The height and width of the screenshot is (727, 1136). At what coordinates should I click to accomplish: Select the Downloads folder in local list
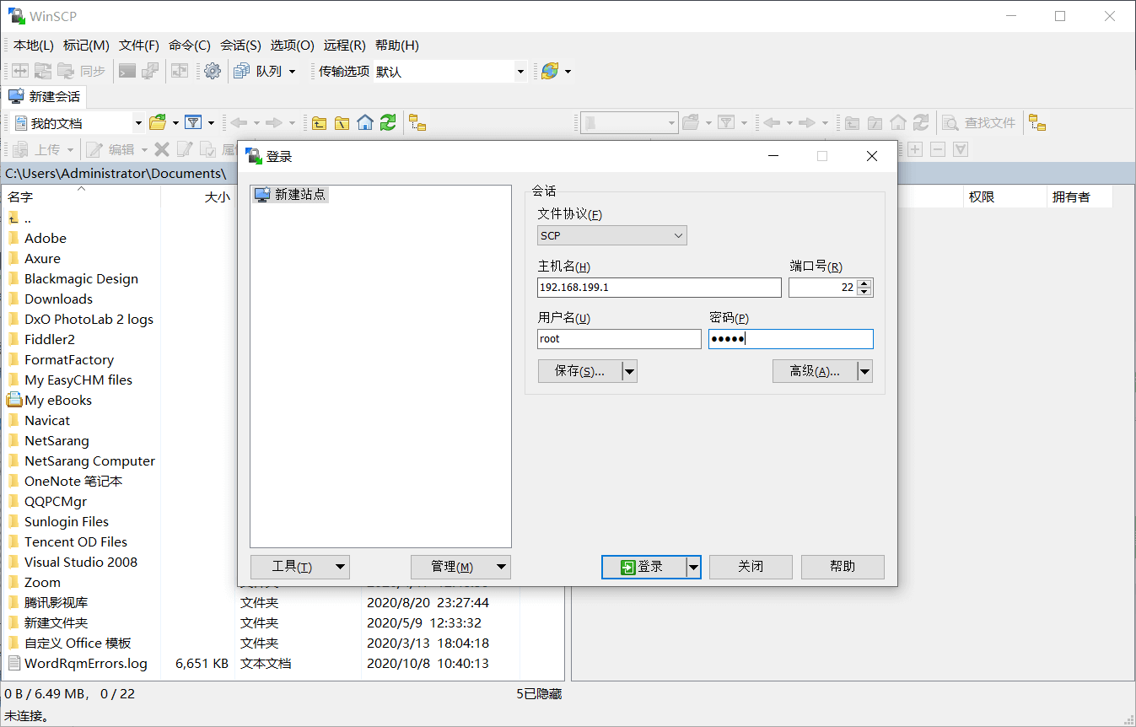[x=58, y=299]
